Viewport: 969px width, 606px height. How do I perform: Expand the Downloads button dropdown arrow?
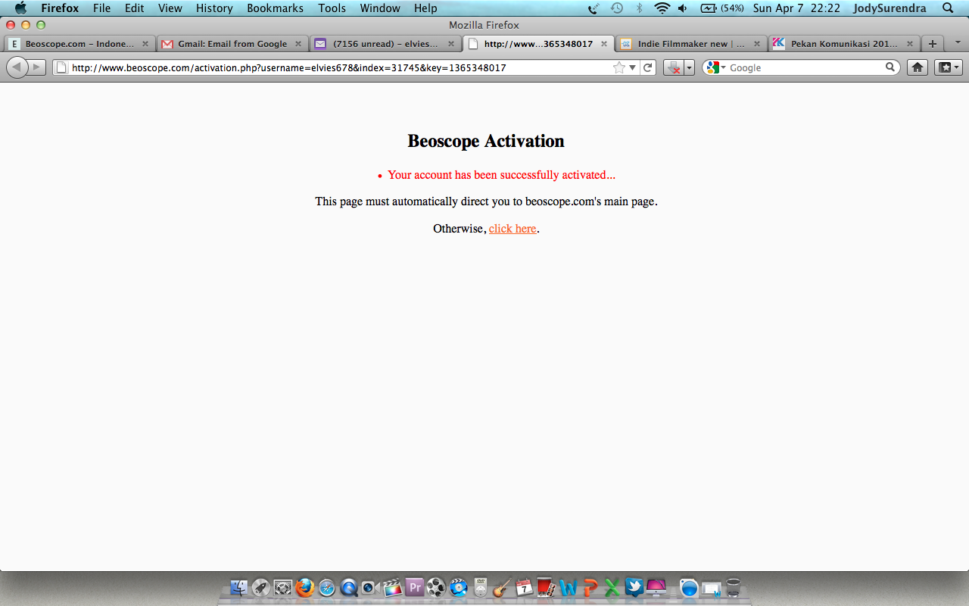pos(689,67)
